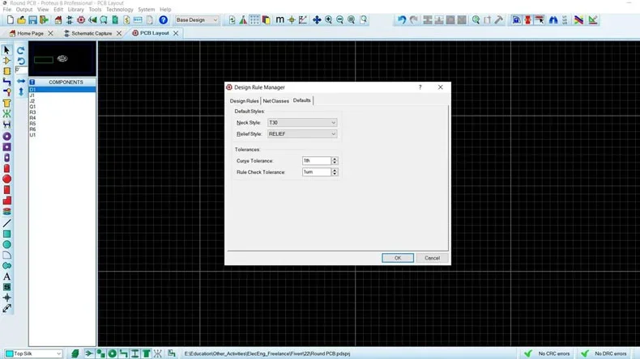Screen dimensions: 640x359
Task: Close the Schematic Capture tab
Action: tap(119, 33)
